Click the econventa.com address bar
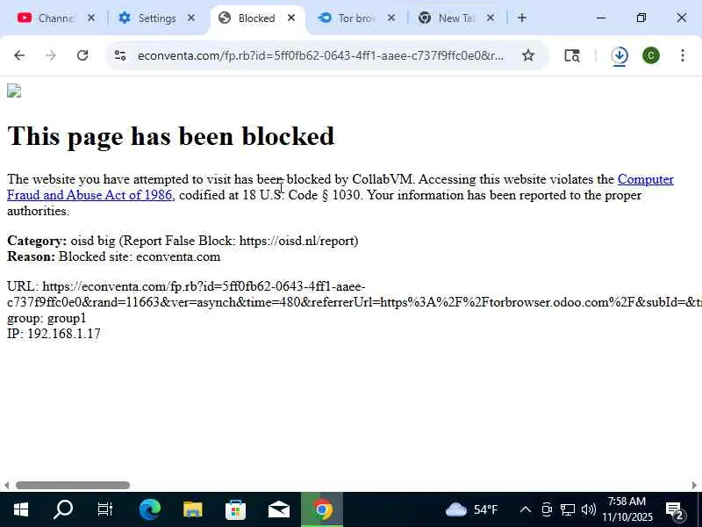 [320, 55]
